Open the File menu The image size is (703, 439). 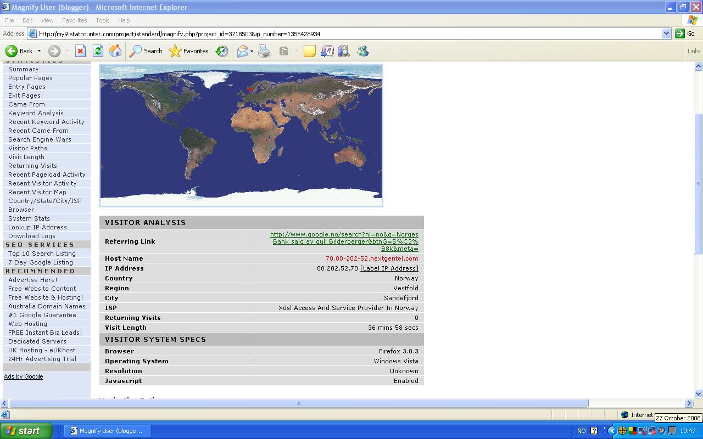(9, 20)
